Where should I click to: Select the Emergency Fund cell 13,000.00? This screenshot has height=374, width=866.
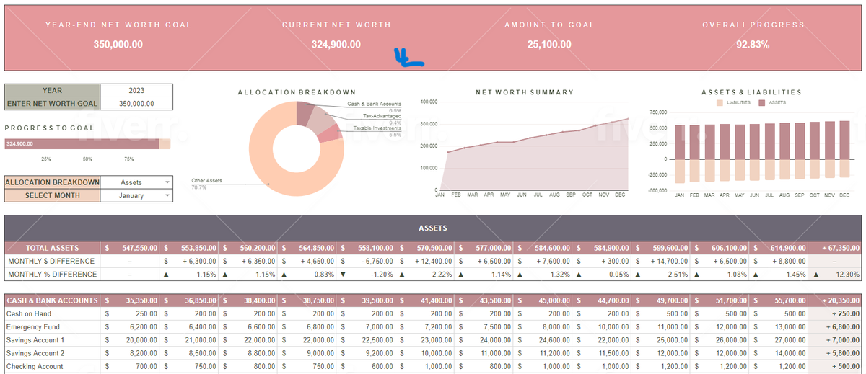pyautogui.click(x=779, y=327)
